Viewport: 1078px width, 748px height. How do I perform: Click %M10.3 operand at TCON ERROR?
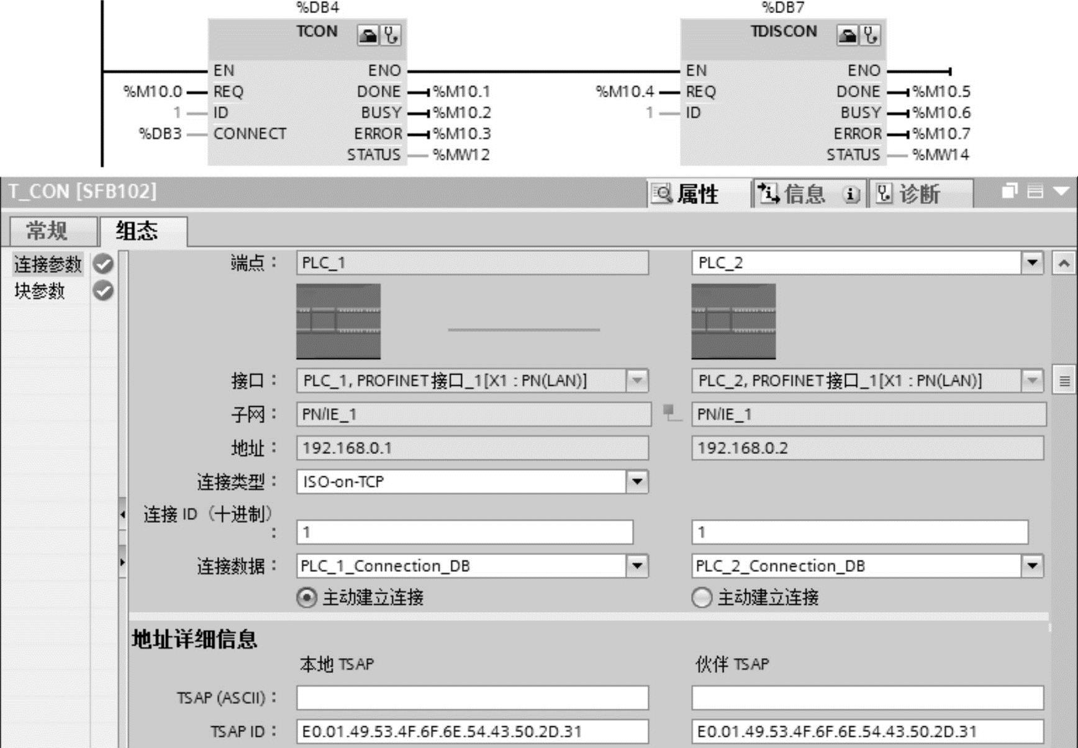462,134
